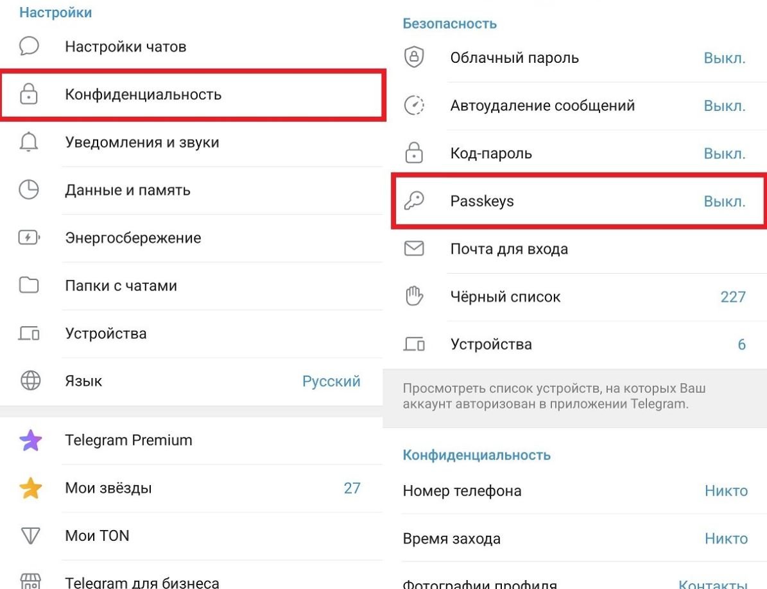Click the clock icon for Данные и память
The image size is (767, 589).
[x=27, y=190]
